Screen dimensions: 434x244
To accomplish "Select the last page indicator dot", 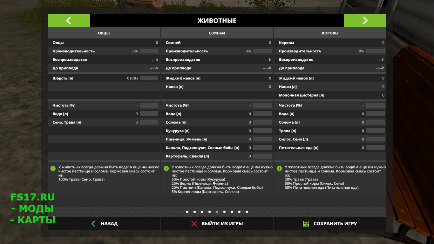I will (247, 212).
